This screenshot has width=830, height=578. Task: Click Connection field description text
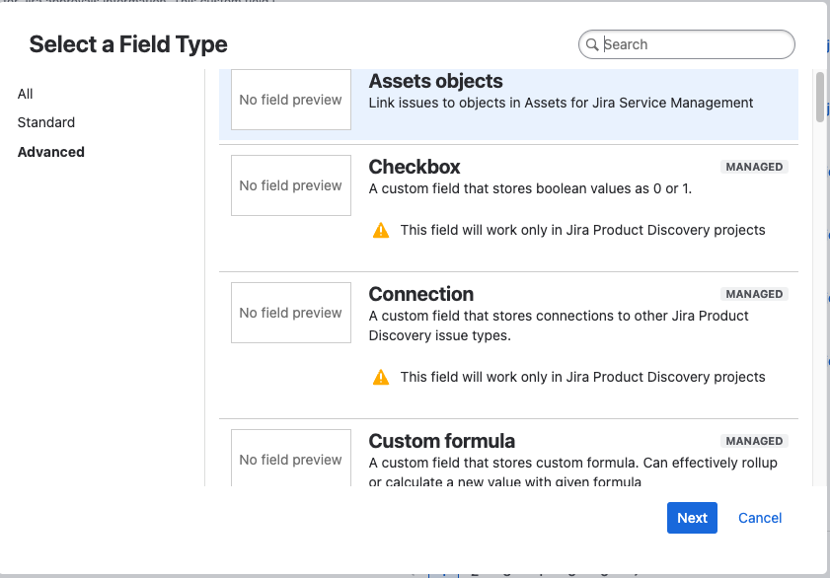tap(559, 325)
